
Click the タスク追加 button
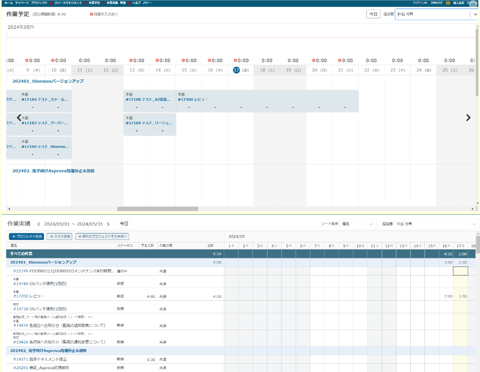pos(60,236)
